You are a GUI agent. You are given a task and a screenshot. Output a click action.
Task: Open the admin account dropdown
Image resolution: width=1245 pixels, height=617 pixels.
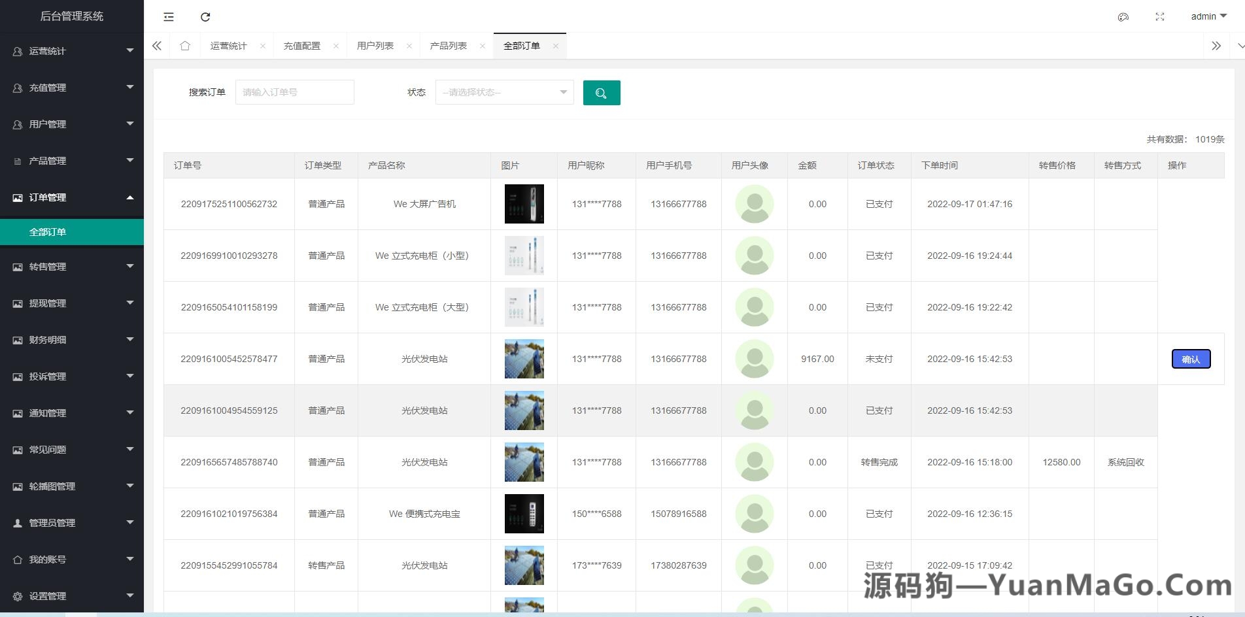pyautogui.click(x=1207, y=16)
